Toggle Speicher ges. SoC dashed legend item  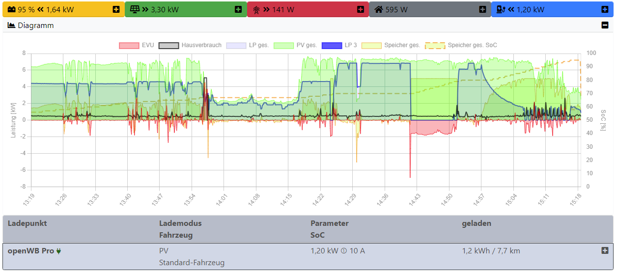tap(461, 45)
